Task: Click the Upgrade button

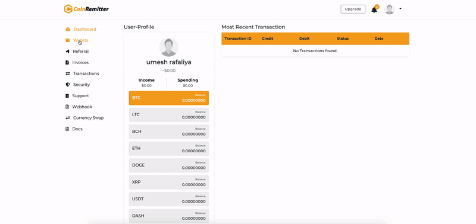Action: tap(353, 9)
